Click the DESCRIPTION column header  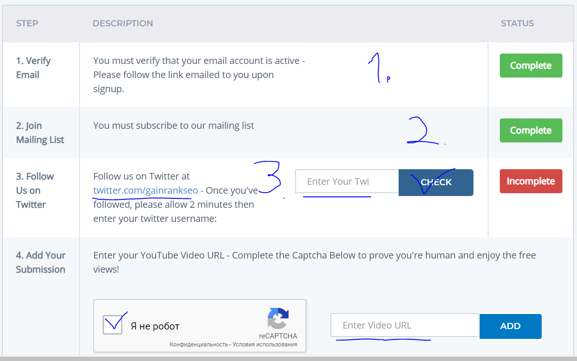point(123,23)
